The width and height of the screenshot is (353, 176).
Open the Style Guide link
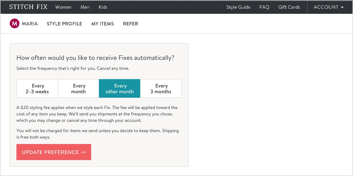[x=238, y=7]
